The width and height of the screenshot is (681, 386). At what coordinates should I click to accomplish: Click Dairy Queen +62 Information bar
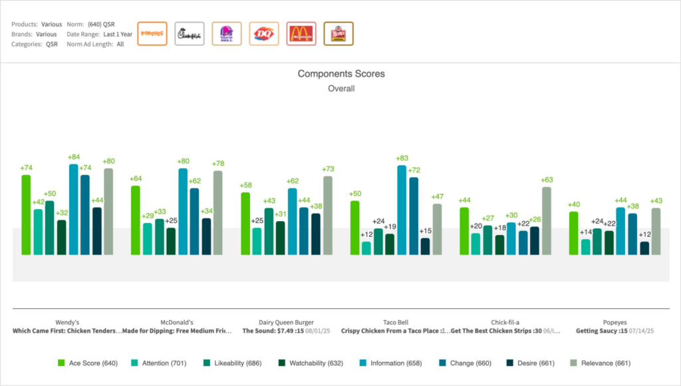click(293, 222)
